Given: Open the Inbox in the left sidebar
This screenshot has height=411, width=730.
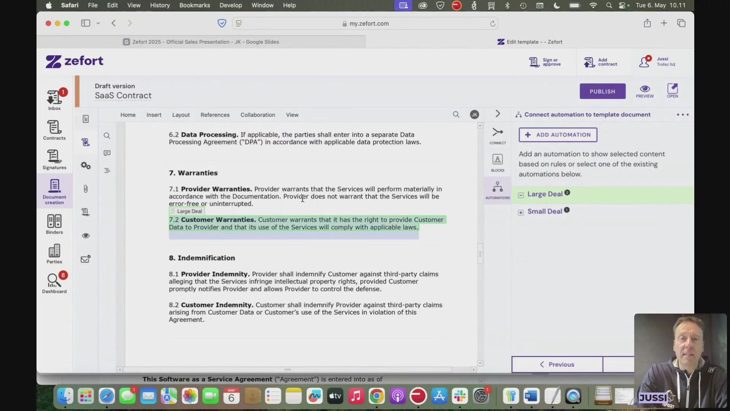Looking at the screenshot, I should point(54,100).
